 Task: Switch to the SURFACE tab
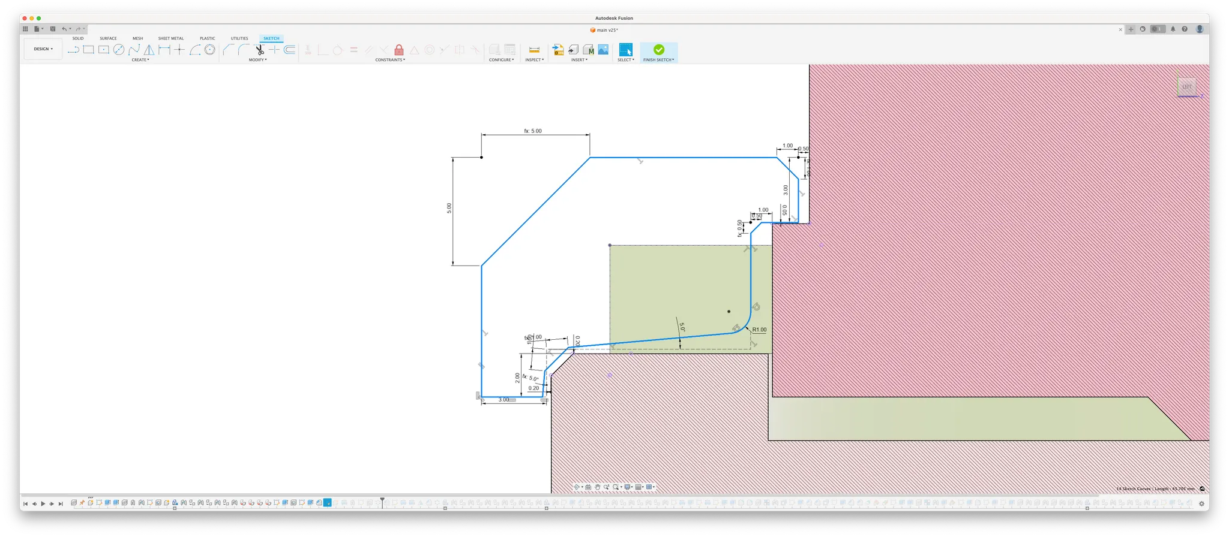108,38
